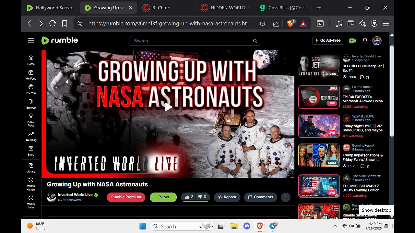Open Brave main menu button
This screenshot has height=233, width=415.
point(386,23)
